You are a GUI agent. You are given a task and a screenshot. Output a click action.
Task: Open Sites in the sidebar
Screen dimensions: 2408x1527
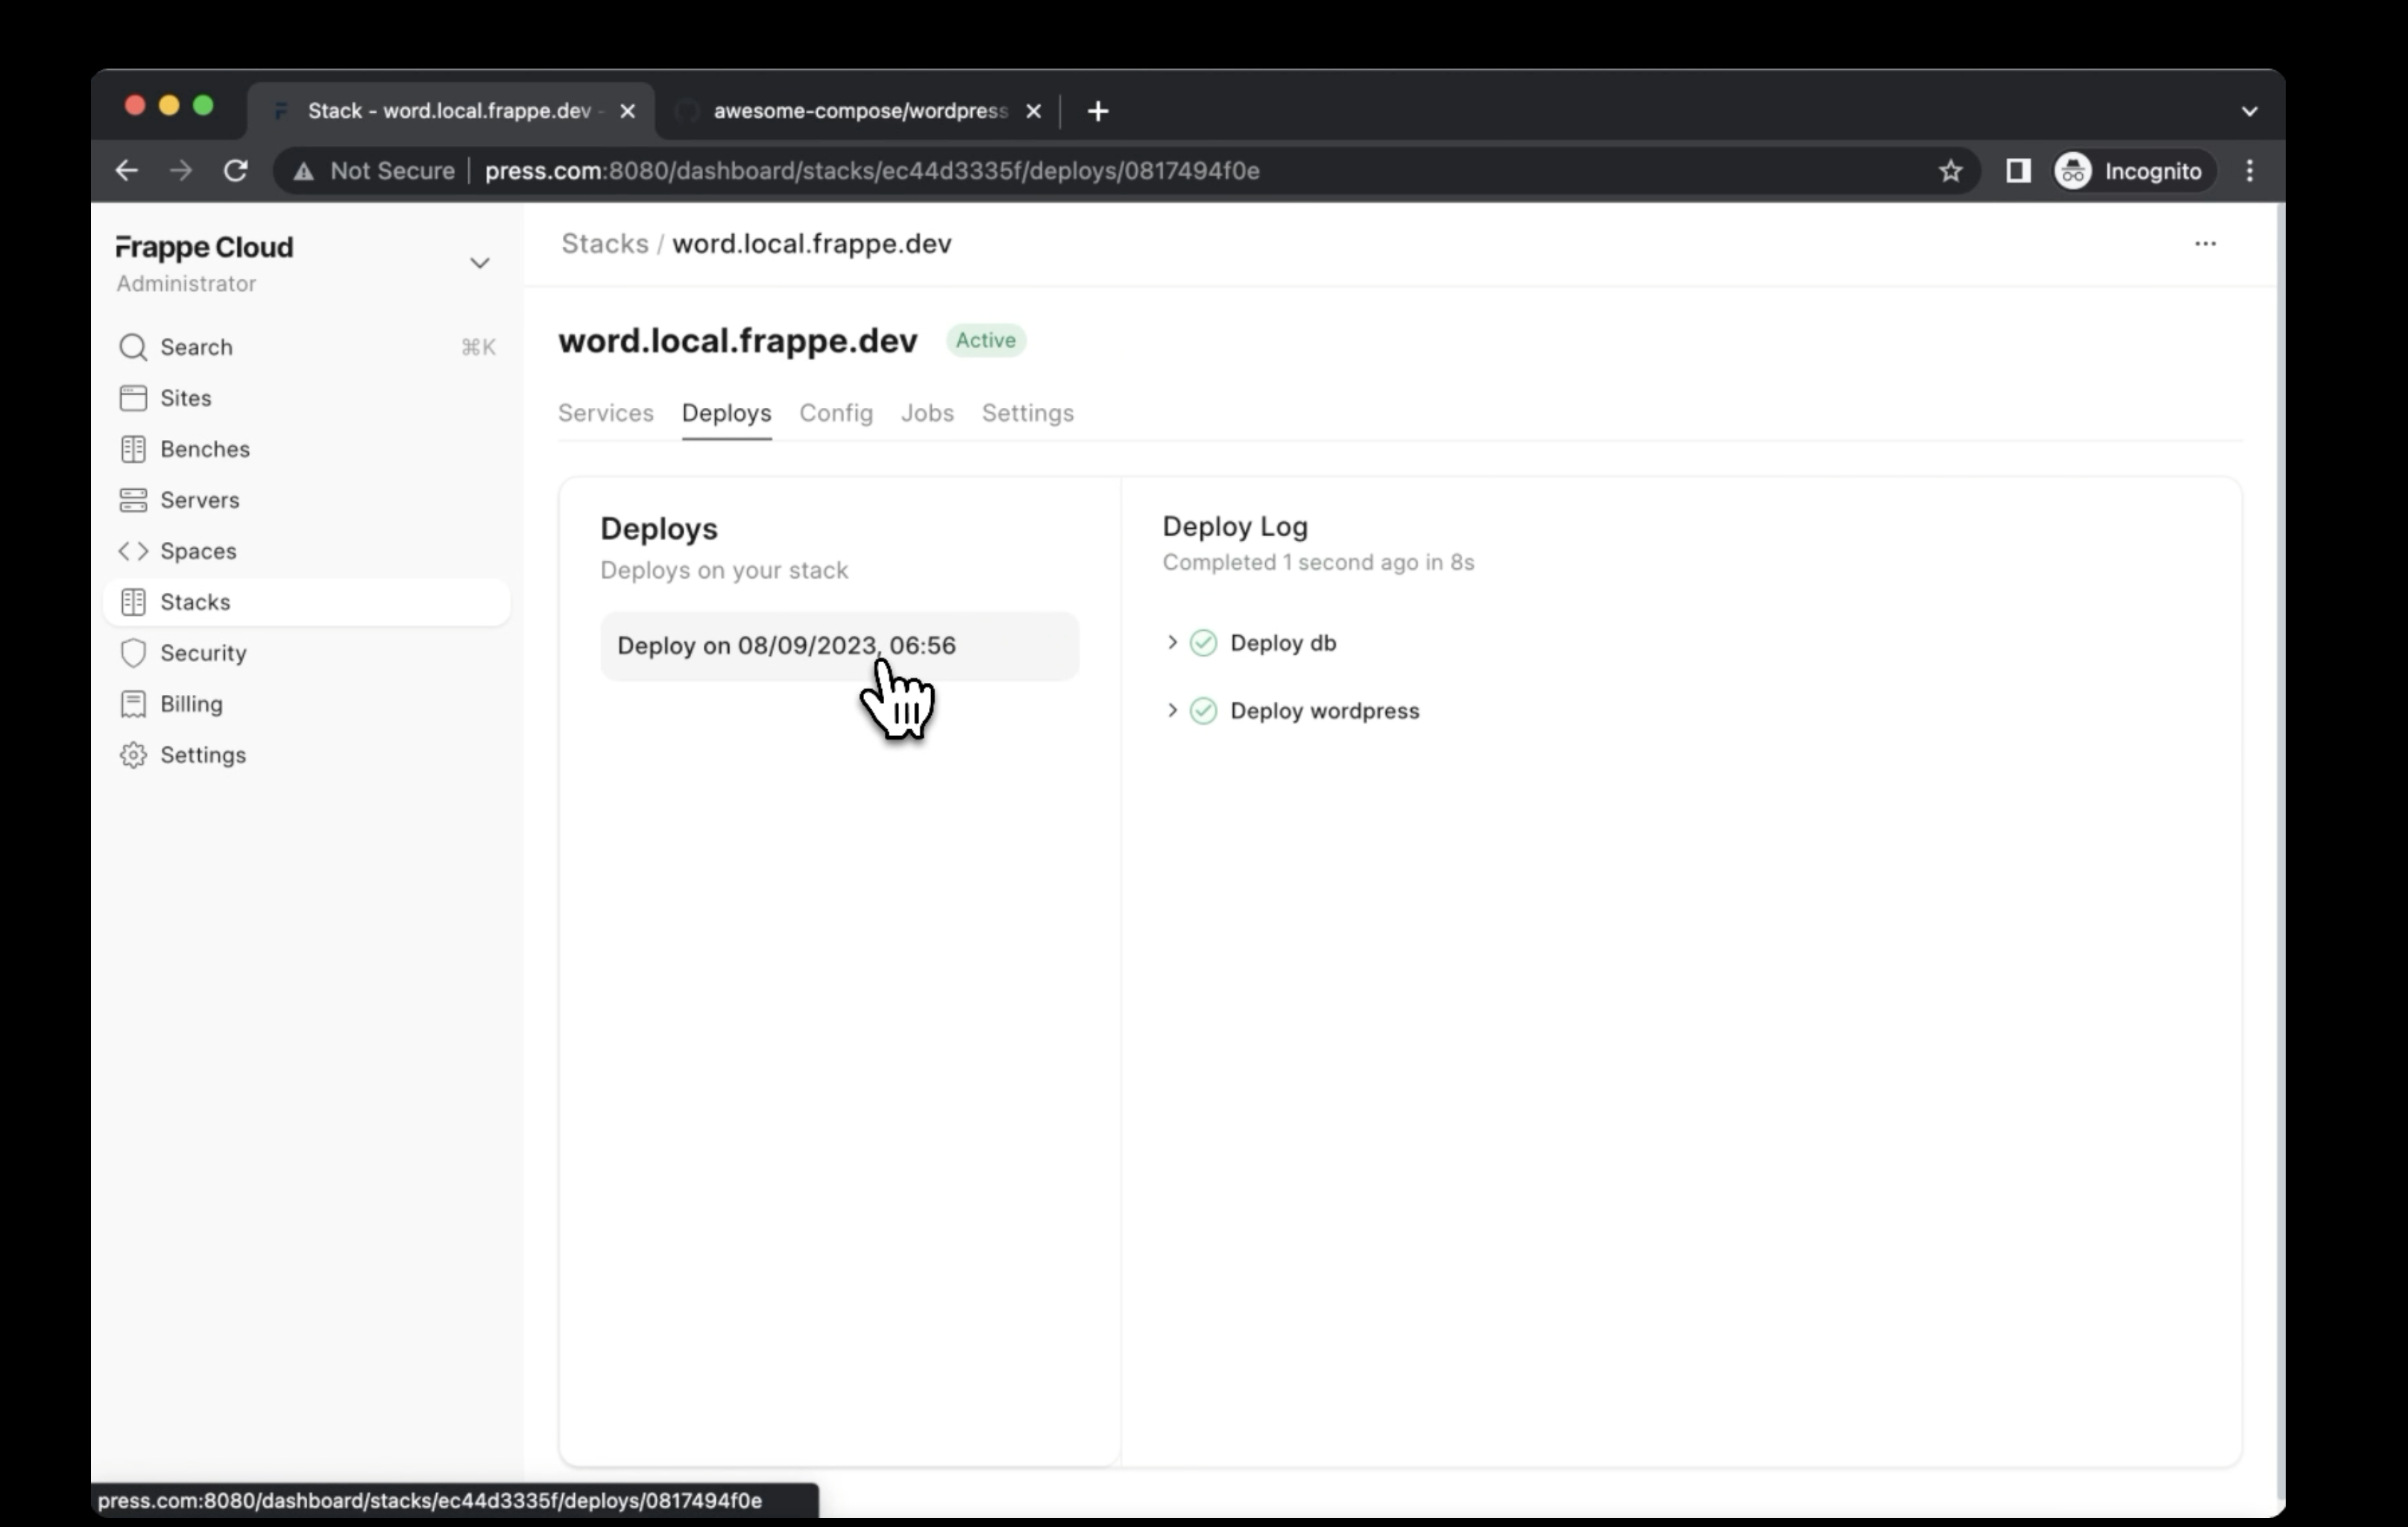(x=306, y=398)
